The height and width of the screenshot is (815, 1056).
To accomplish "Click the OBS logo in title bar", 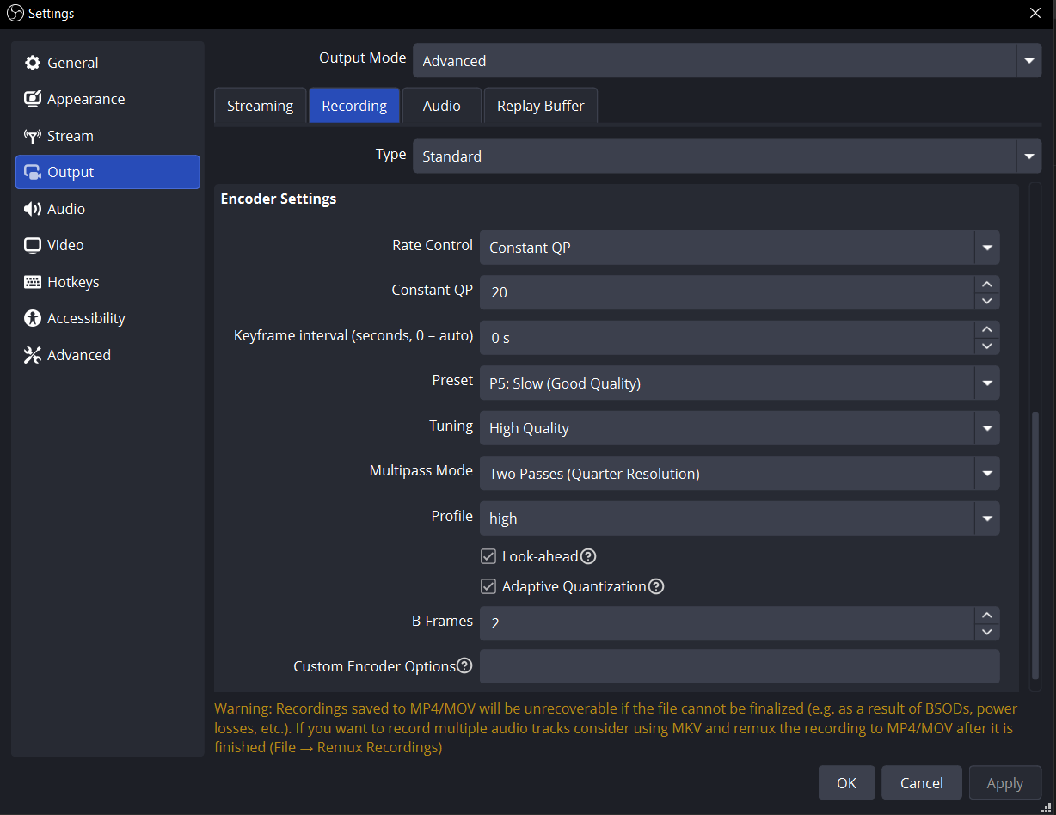I will tap(15, 13).
